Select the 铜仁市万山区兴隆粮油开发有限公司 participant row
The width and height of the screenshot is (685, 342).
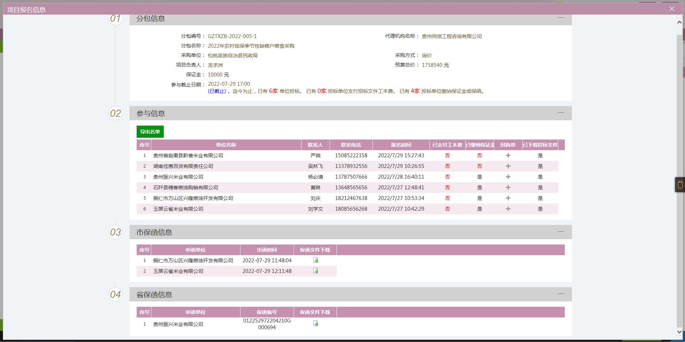(193, 198)
